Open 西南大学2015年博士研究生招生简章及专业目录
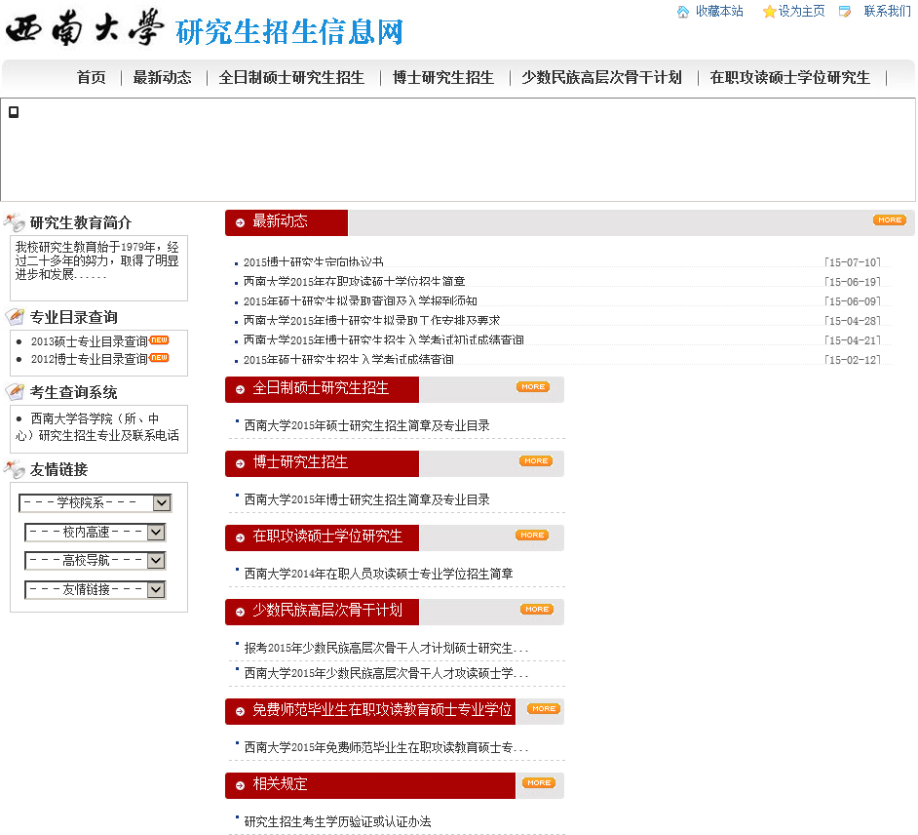Image resolution: width=918 pixels, height=835 pixels. coord(366,499)
